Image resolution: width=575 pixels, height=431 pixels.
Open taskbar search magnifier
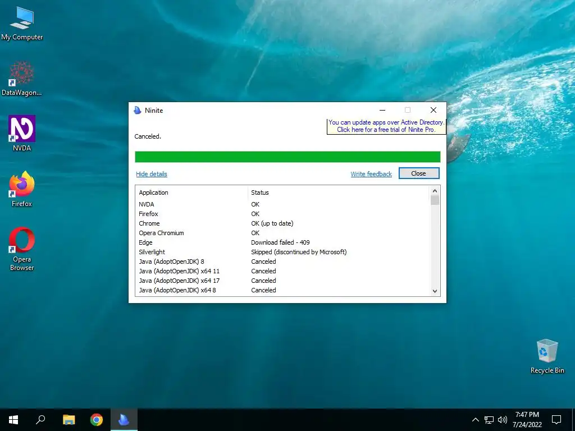pyautogui.click(x=40, y=420)
